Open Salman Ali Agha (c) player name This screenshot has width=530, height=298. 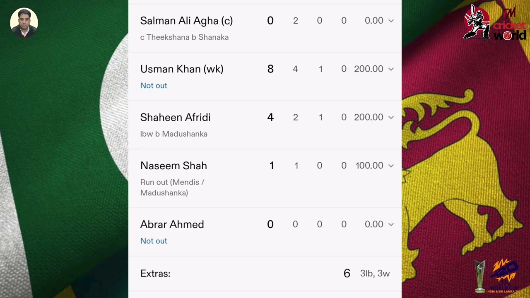coord(186,21)
